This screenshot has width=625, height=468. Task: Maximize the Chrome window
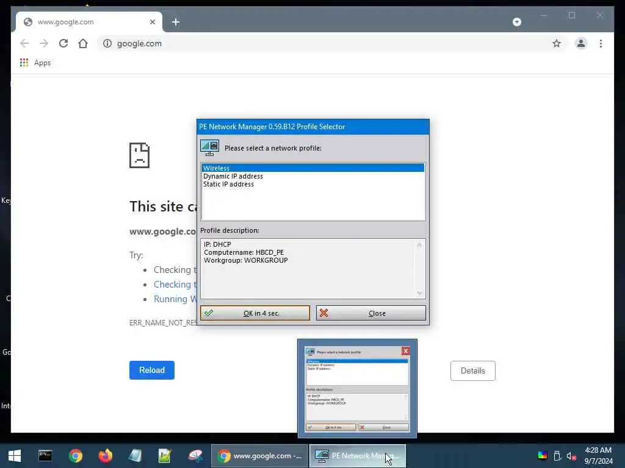tap(572, 15)
